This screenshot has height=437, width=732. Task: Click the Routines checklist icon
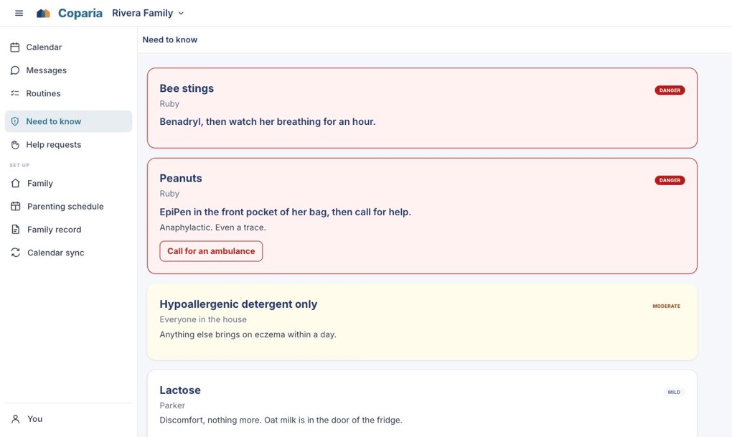[15, 93]
